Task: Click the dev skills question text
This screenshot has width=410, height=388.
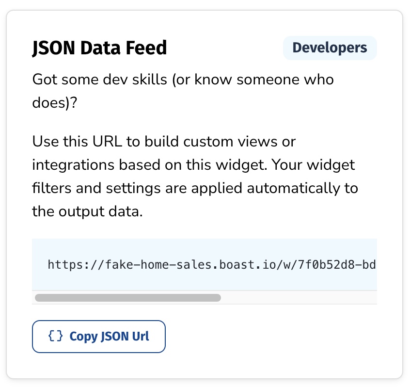Action: pos(183,79)
